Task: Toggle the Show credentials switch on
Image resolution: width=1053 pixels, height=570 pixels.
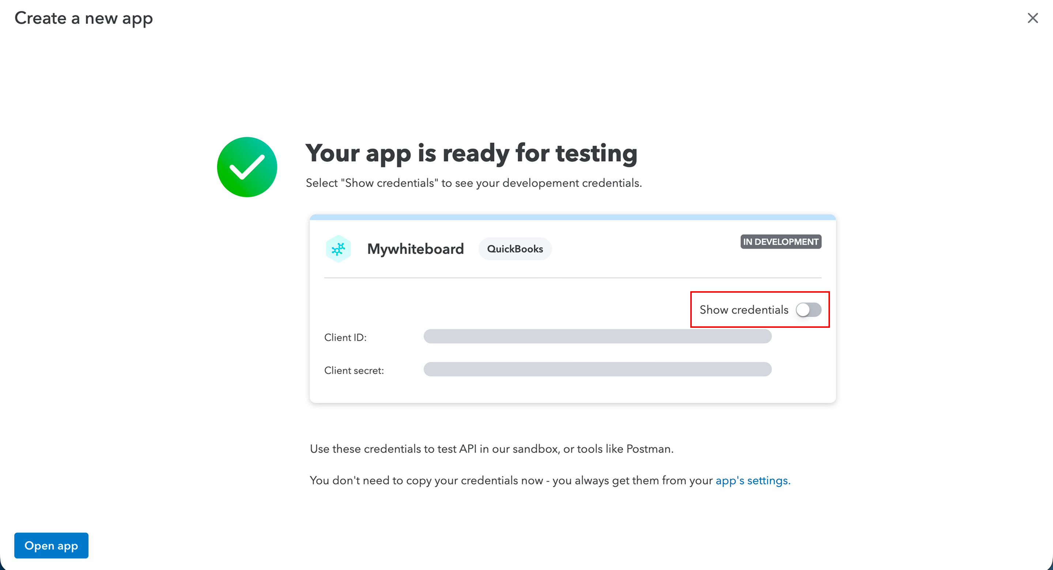Action: tap(808, 310)
